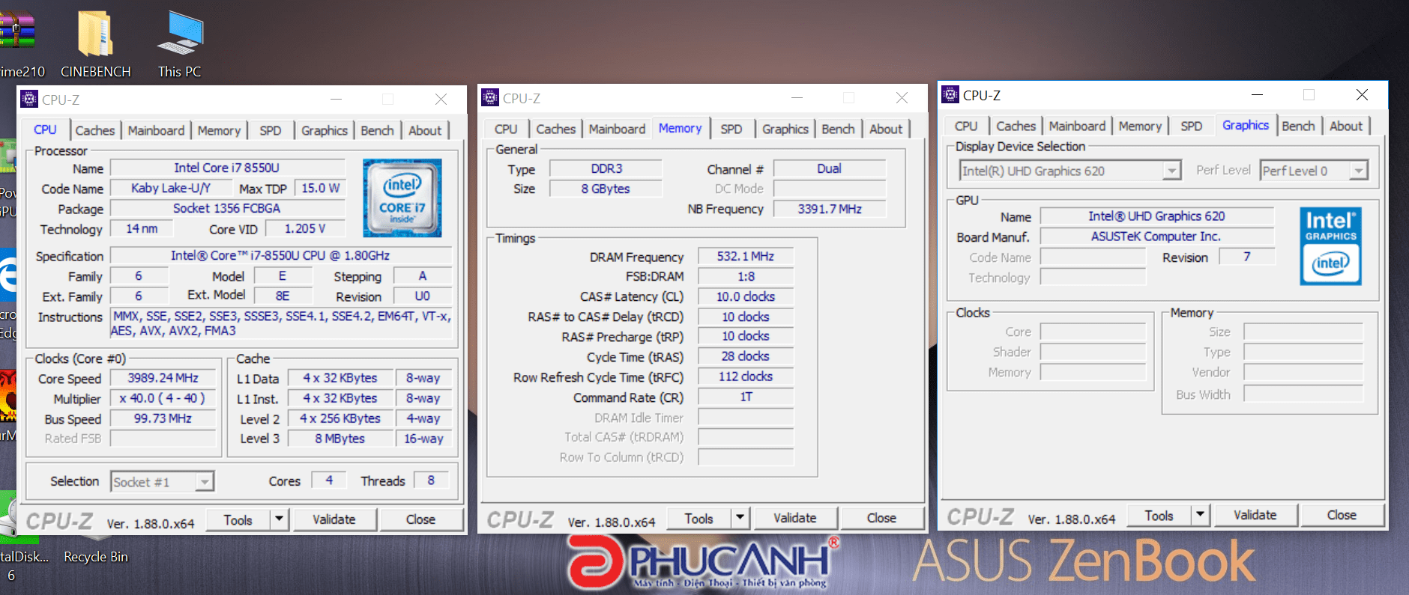Click Close button in middle CPU-Z window

[x=881, y=518]
